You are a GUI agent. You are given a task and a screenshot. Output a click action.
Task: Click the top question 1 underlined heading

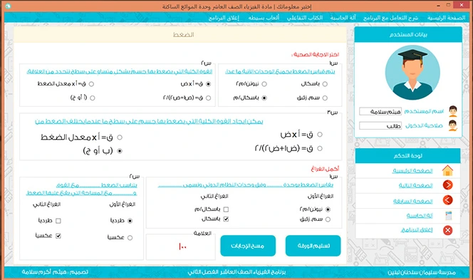[280, 71]
